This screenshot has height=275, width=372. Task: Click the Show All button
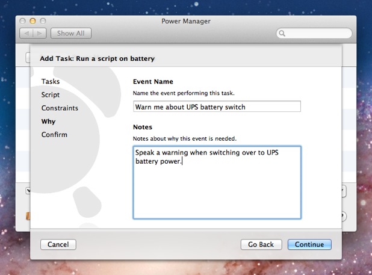point(70,34)
